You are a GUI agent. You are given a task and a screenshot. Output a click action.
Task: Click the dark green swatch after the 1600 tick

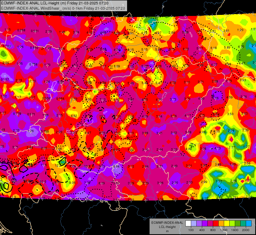pos(238,224)
